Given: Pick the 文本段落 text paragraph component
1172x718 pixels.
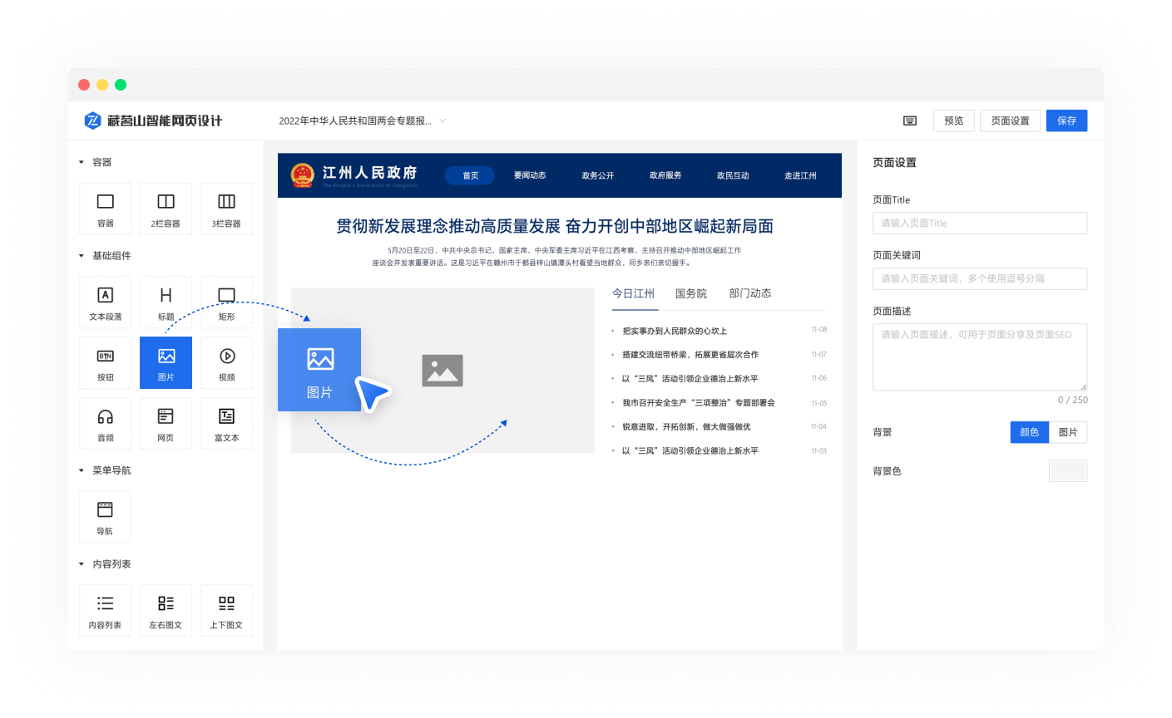Looking at the screenshot, I should [x=106, y=302].
